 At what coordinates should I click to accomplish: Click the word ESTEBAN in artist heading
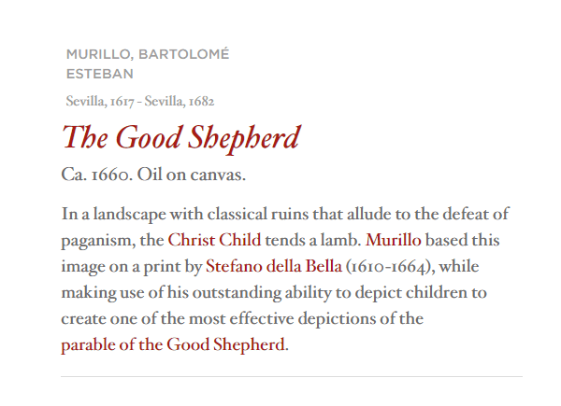[100, 74]
